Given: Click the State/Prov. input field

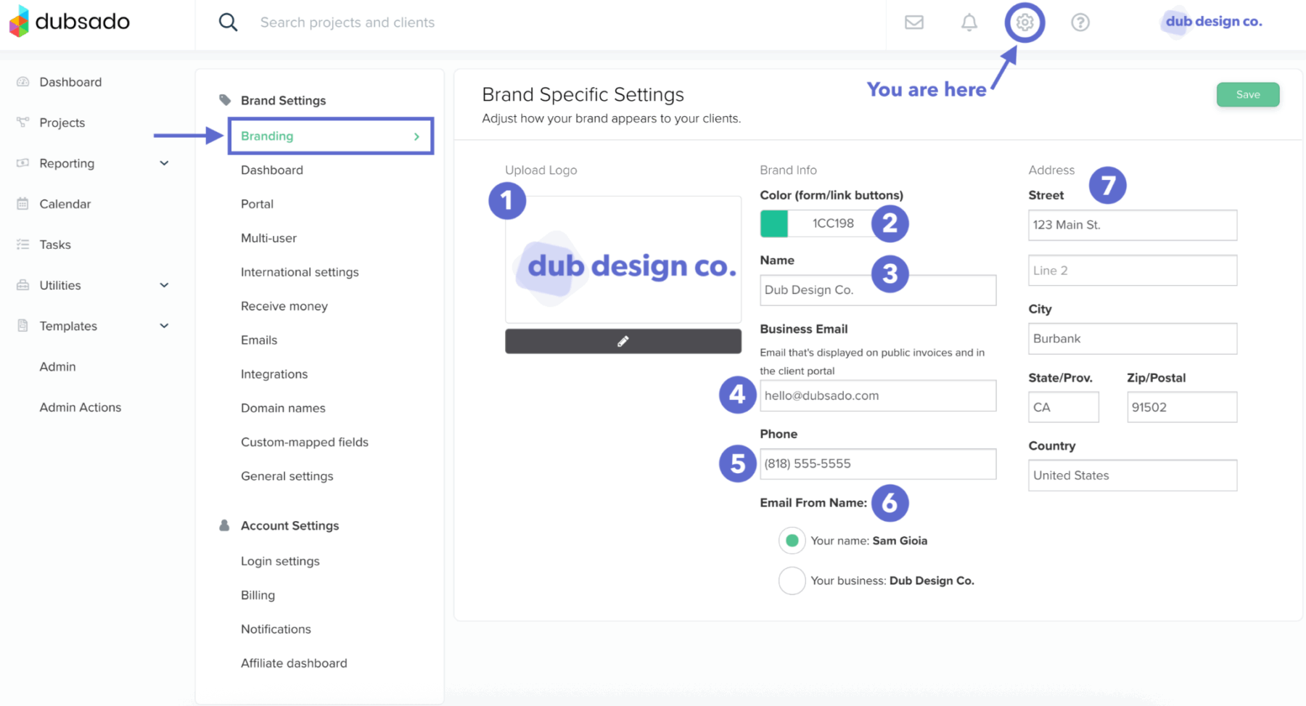Looking at the screenshot, I should [x=1064, y=407].
